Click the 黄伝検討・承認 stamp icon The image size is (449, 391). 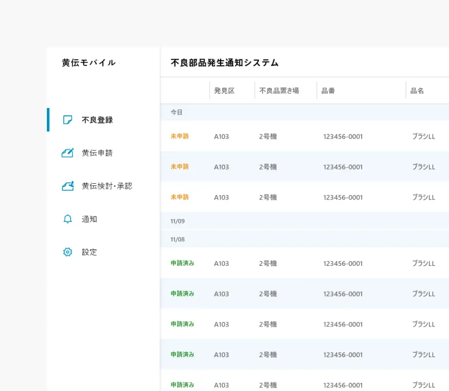[x=68, y=186]
